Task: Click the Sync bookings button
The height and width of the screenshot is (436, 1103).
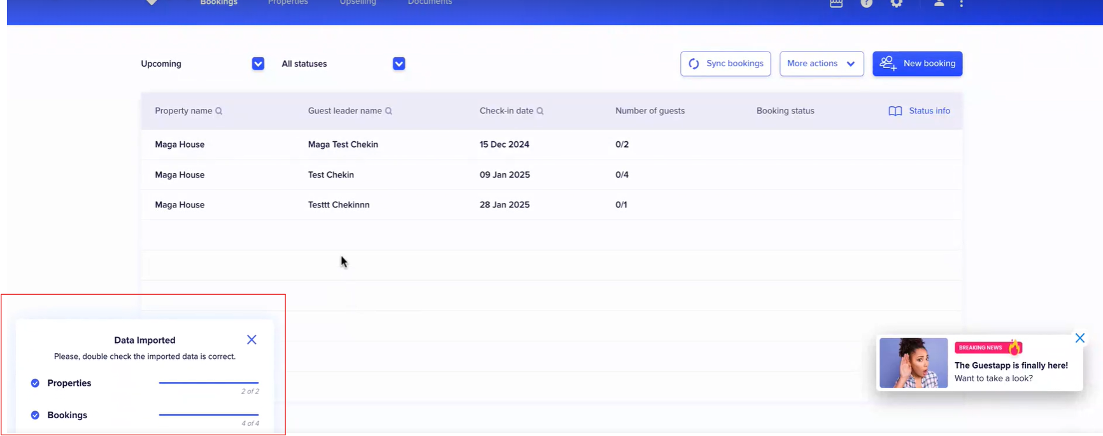Action: [x=725, y=64]
